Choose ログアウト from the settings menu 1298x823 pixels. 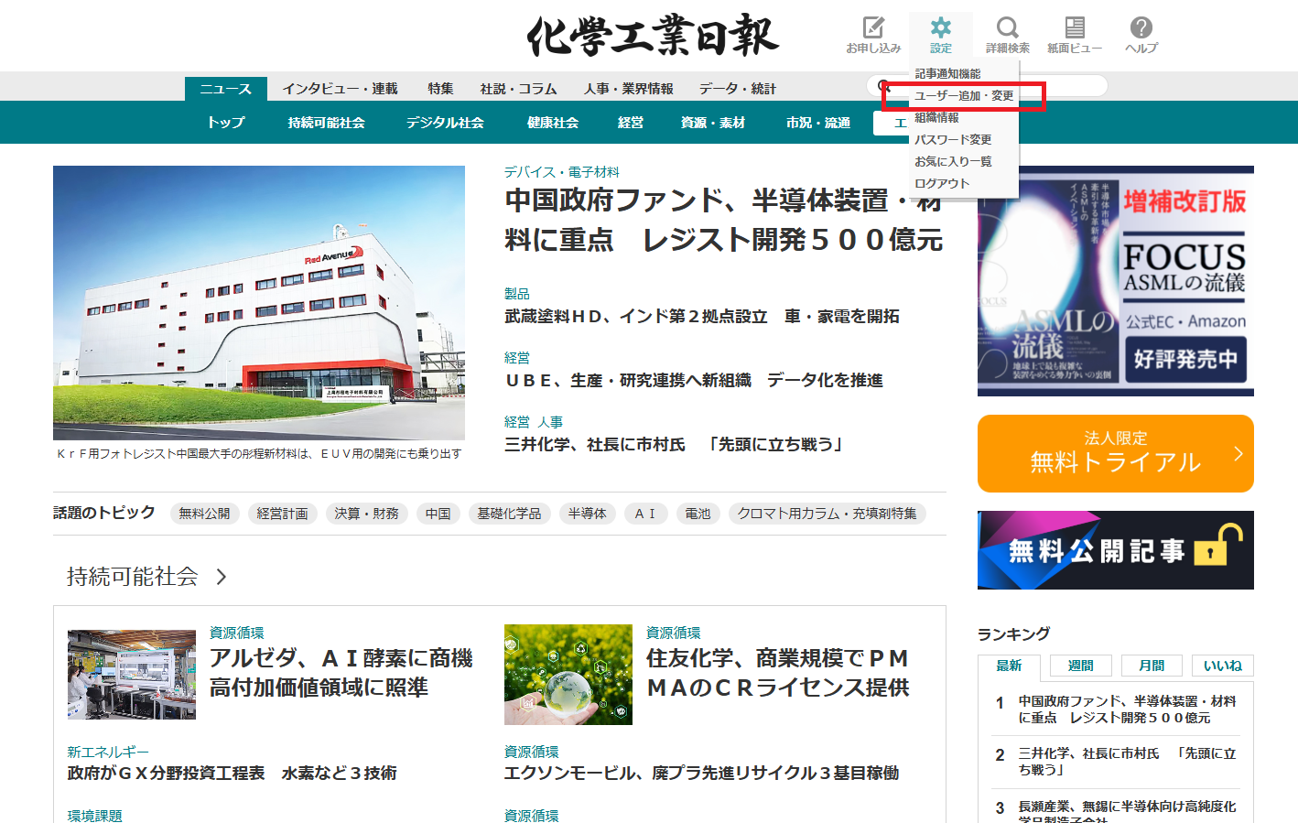point(943,182)
